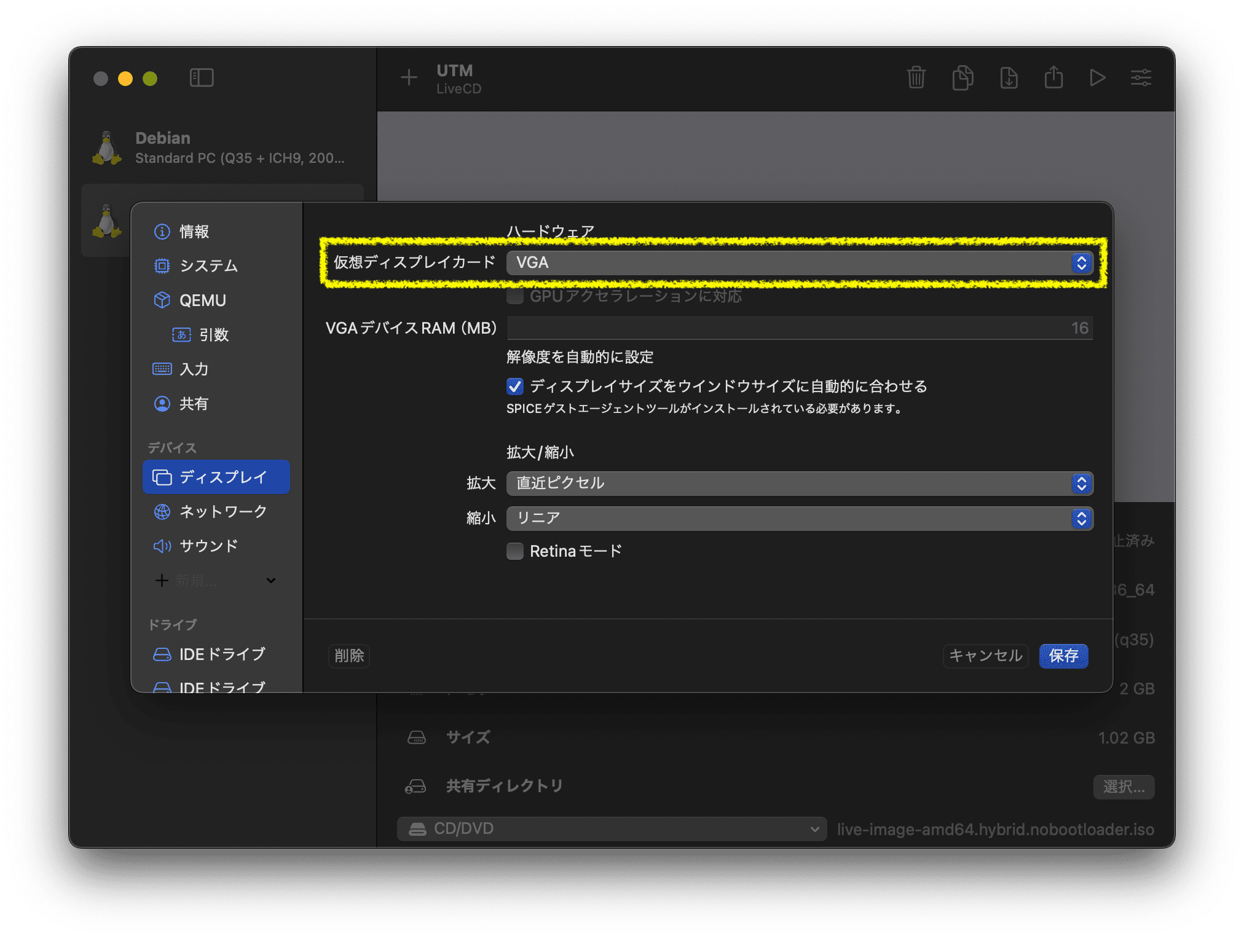Image resolution: width=1244 pixels, height=939 pixels.
Task: Click the サイズ row label
Action: [x=468, y=737]
